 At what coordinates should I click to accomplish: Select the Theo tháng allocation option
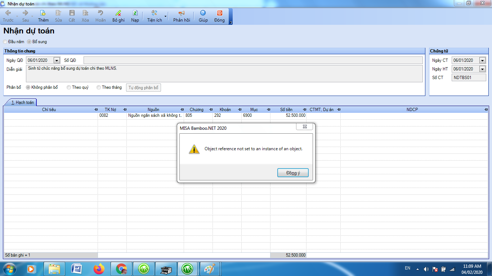99,87
